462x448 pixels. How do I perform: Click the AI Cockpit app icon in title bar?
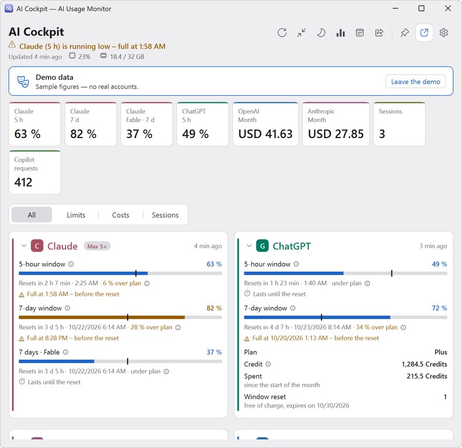tap(9, 9)
